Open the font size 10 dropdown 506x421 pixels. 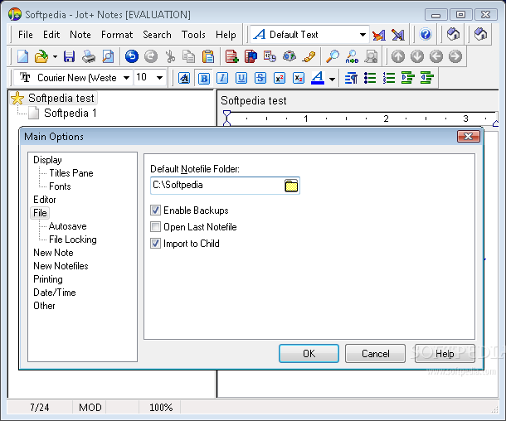point(159,78)
